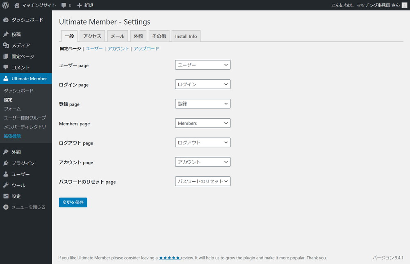Collapse menu using メニューを閉じる arrow icon
The image size is (410, 264).
pyautogui.click(x=6, y=207)
